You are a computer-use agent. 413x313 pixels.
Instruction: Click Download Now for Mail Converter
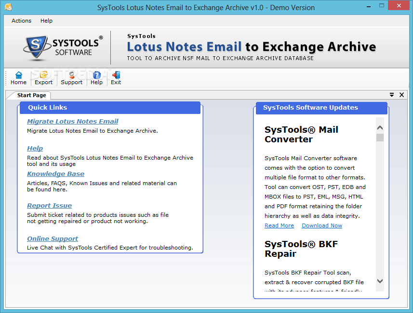pos(322,225)
